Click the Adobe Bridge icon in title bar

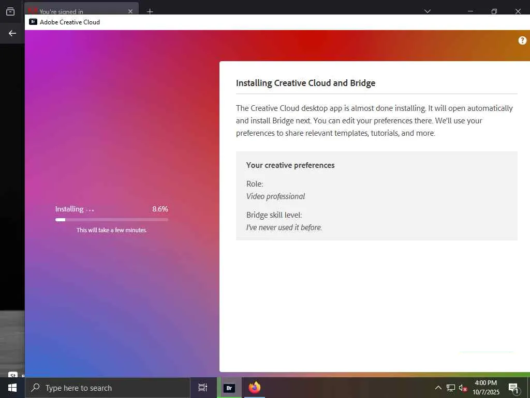(x=33, y=22)
